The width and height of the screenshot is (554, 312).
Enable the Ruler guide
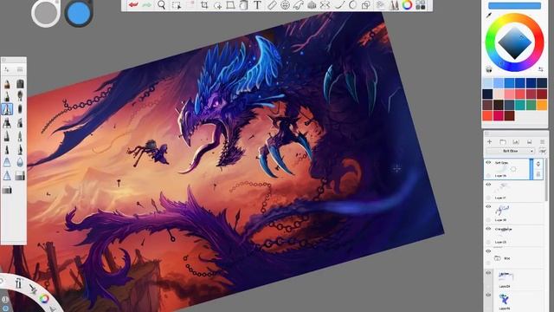coord(271,5)
